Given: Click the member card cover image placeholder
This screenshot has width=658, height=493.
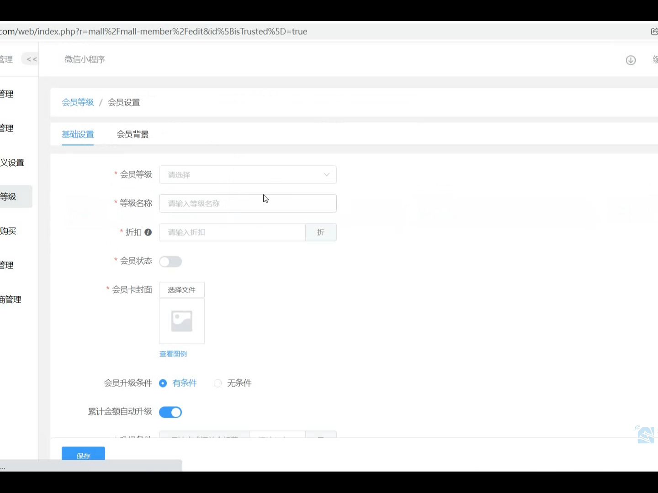Looking at the screenshot, I should pos(182,321).
